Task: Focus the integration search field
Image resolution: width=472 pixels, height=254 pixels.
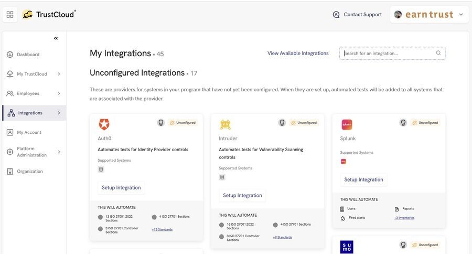Action: (392, 54)
